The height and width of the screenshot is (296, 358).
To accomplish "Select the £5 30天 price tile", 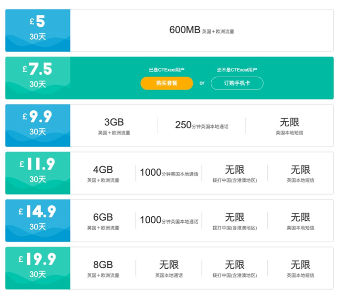I will pyautogui.click(x=38, y=30).
